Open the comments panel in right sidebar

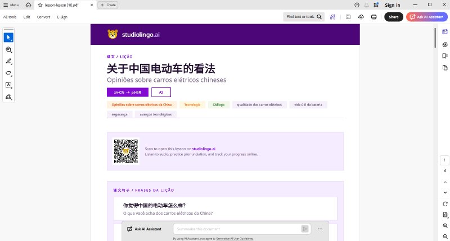[x=444, y=44]
